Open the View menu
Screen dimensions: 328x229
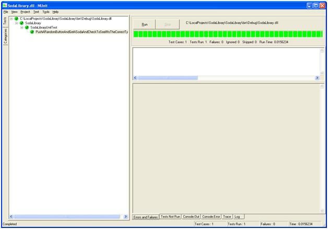coord(14,12)
